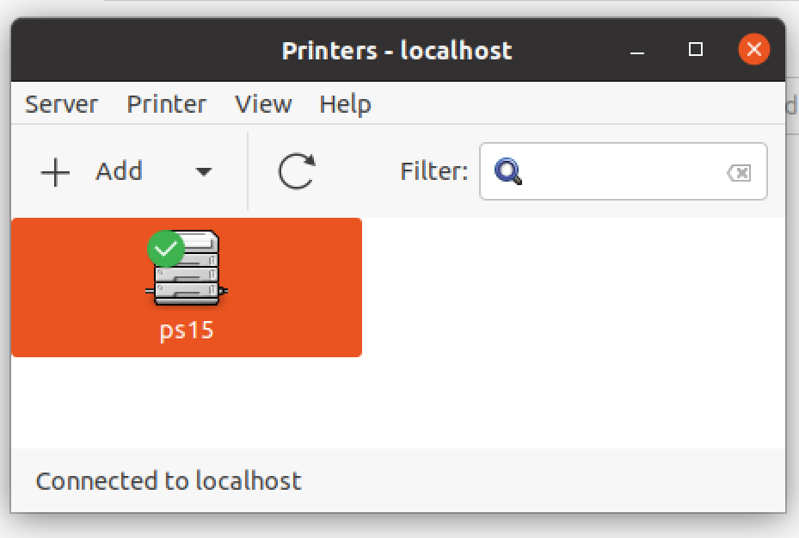Click the Printers - localhost title bar
This screenshot has height=538, width=799.
coord(396,50)
